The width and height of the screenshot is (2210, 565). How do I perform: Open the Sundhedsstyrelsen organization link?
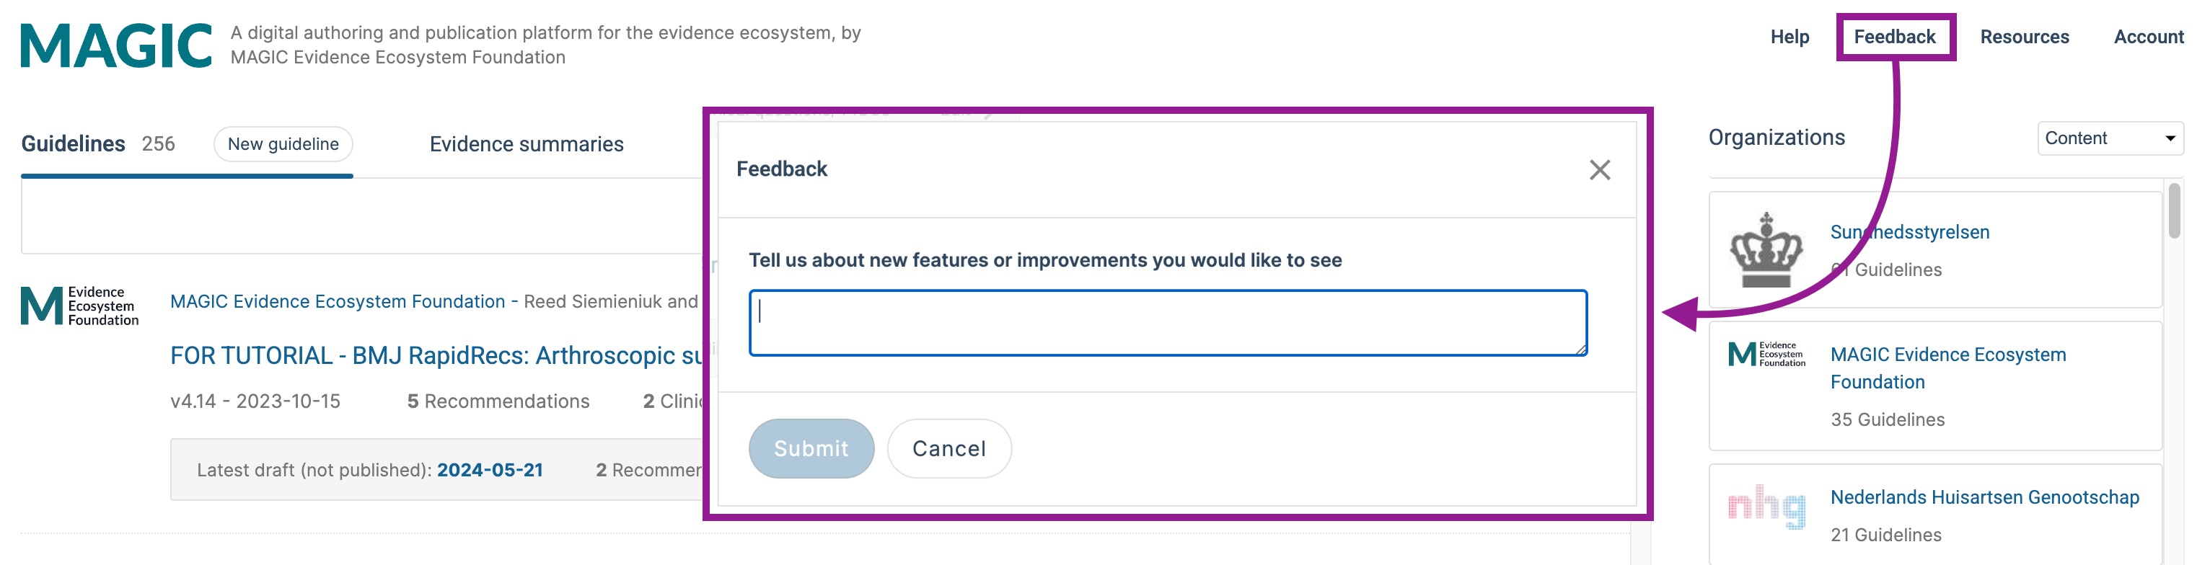coord(1909,231)
